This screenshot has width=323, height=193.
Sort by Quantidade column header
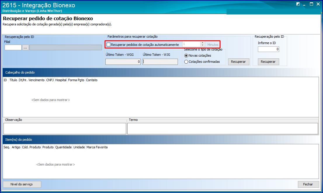click(63, 147)
